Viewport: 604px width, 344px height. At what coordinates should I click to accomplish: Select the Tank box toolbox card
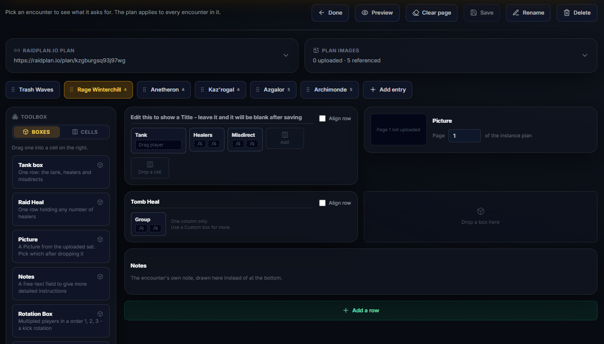[61, 172]
